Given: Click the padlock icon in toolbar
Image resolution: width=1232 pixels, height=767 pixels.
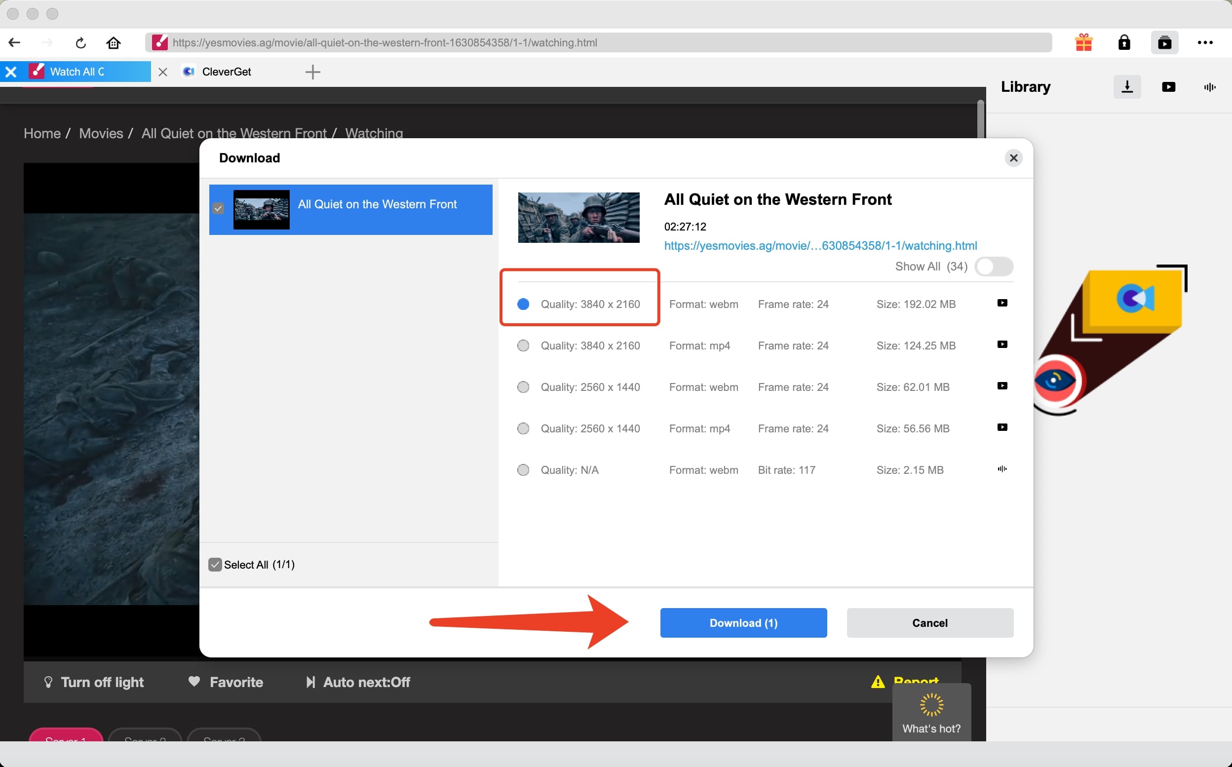Looking at the screenshot, I should [1124, 42].
